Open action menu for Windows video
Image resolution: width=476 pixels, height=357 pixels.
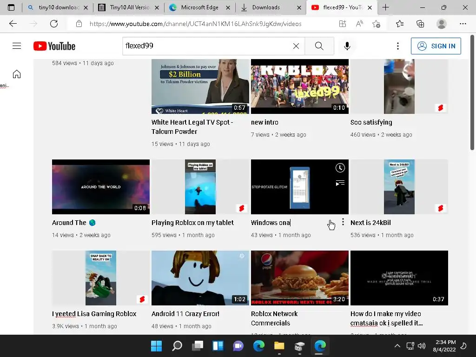343,222
